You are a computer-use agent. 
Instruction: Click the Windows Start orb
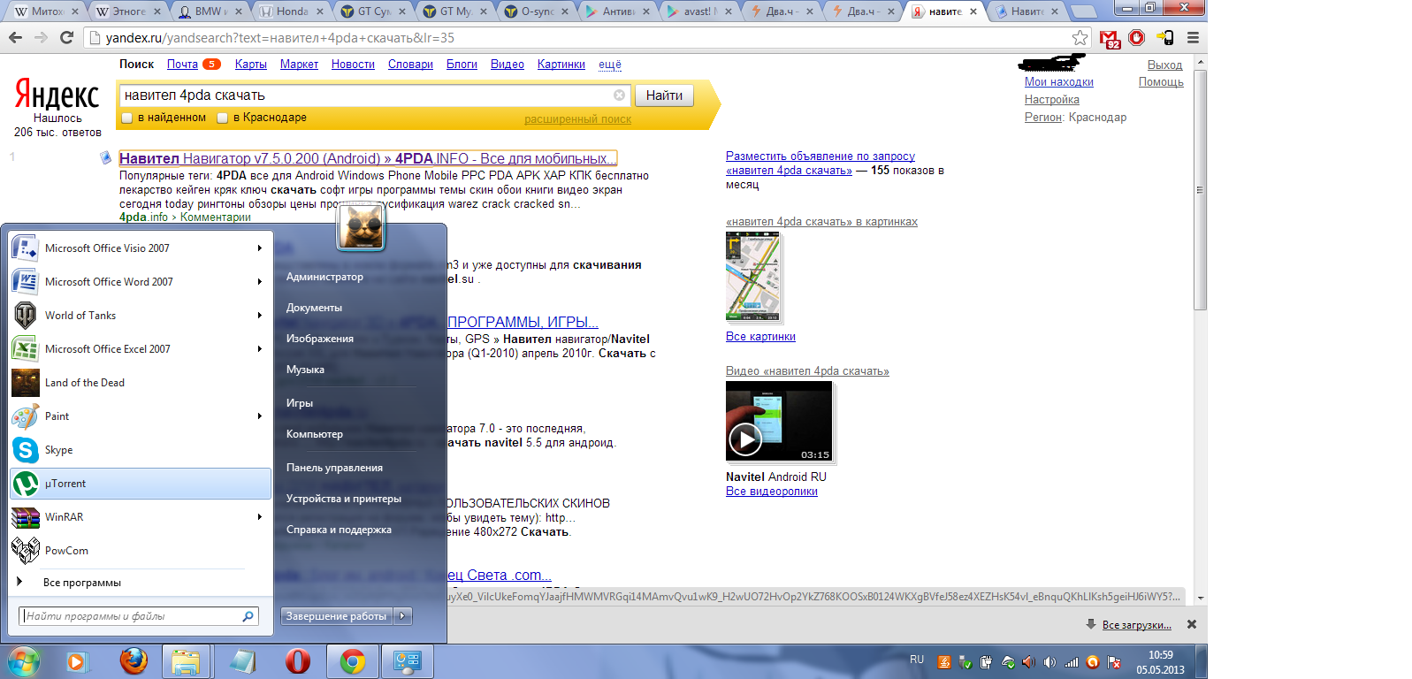(x=24, y=661)
